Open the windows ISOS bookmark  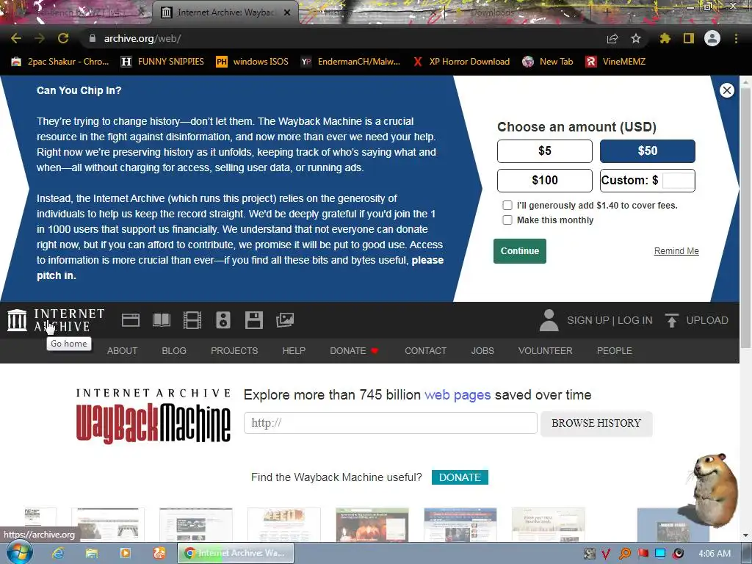point(253,62)
